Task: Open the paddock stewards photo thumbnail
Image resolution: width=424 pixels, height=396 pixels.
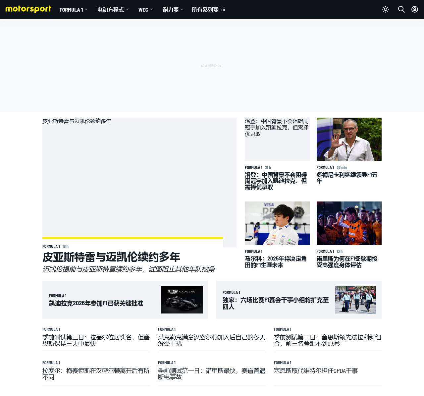Action: point(355,300)
